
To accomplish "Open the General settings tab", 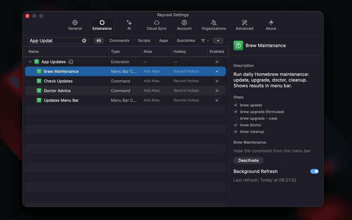I will click(x=75, y=25).
